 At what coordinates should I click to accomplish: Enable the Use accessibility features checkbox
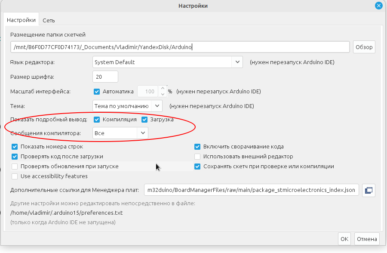pyautogui.click(x=15, y=176)
